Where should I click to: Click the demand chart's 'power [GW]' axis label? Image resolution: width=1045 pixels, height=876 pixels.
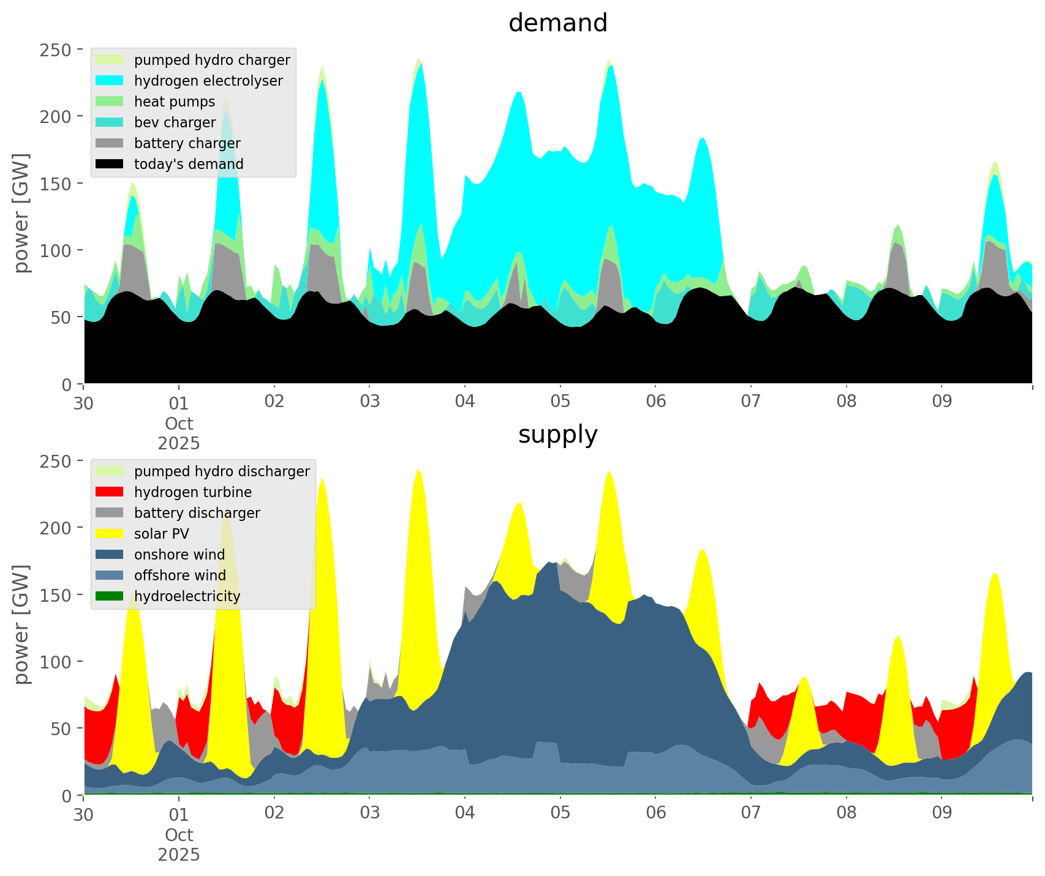pyautogui.click(x=21, y=213)
